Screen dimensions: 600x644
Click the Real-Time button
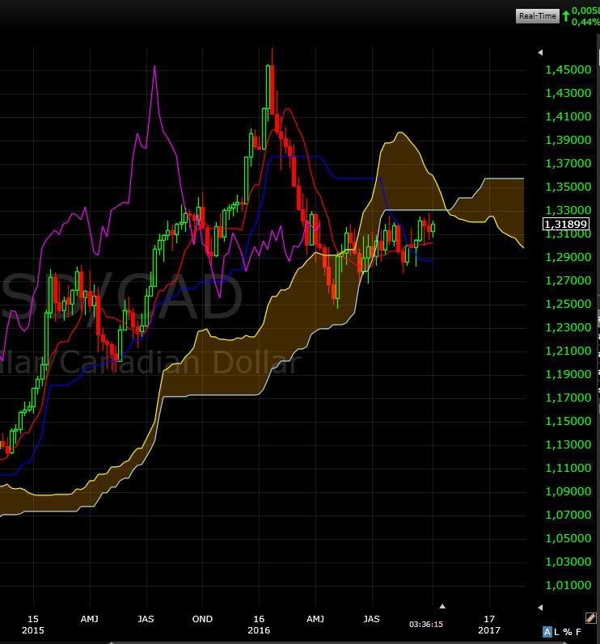(537, 16)
